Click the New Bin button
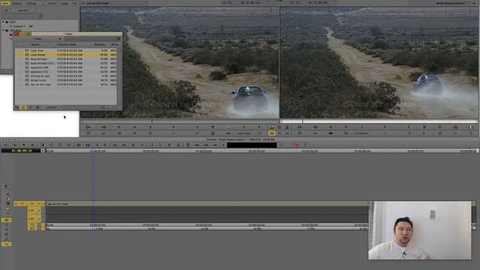Viewport: 480px width, 270px height. click(23, 10)
